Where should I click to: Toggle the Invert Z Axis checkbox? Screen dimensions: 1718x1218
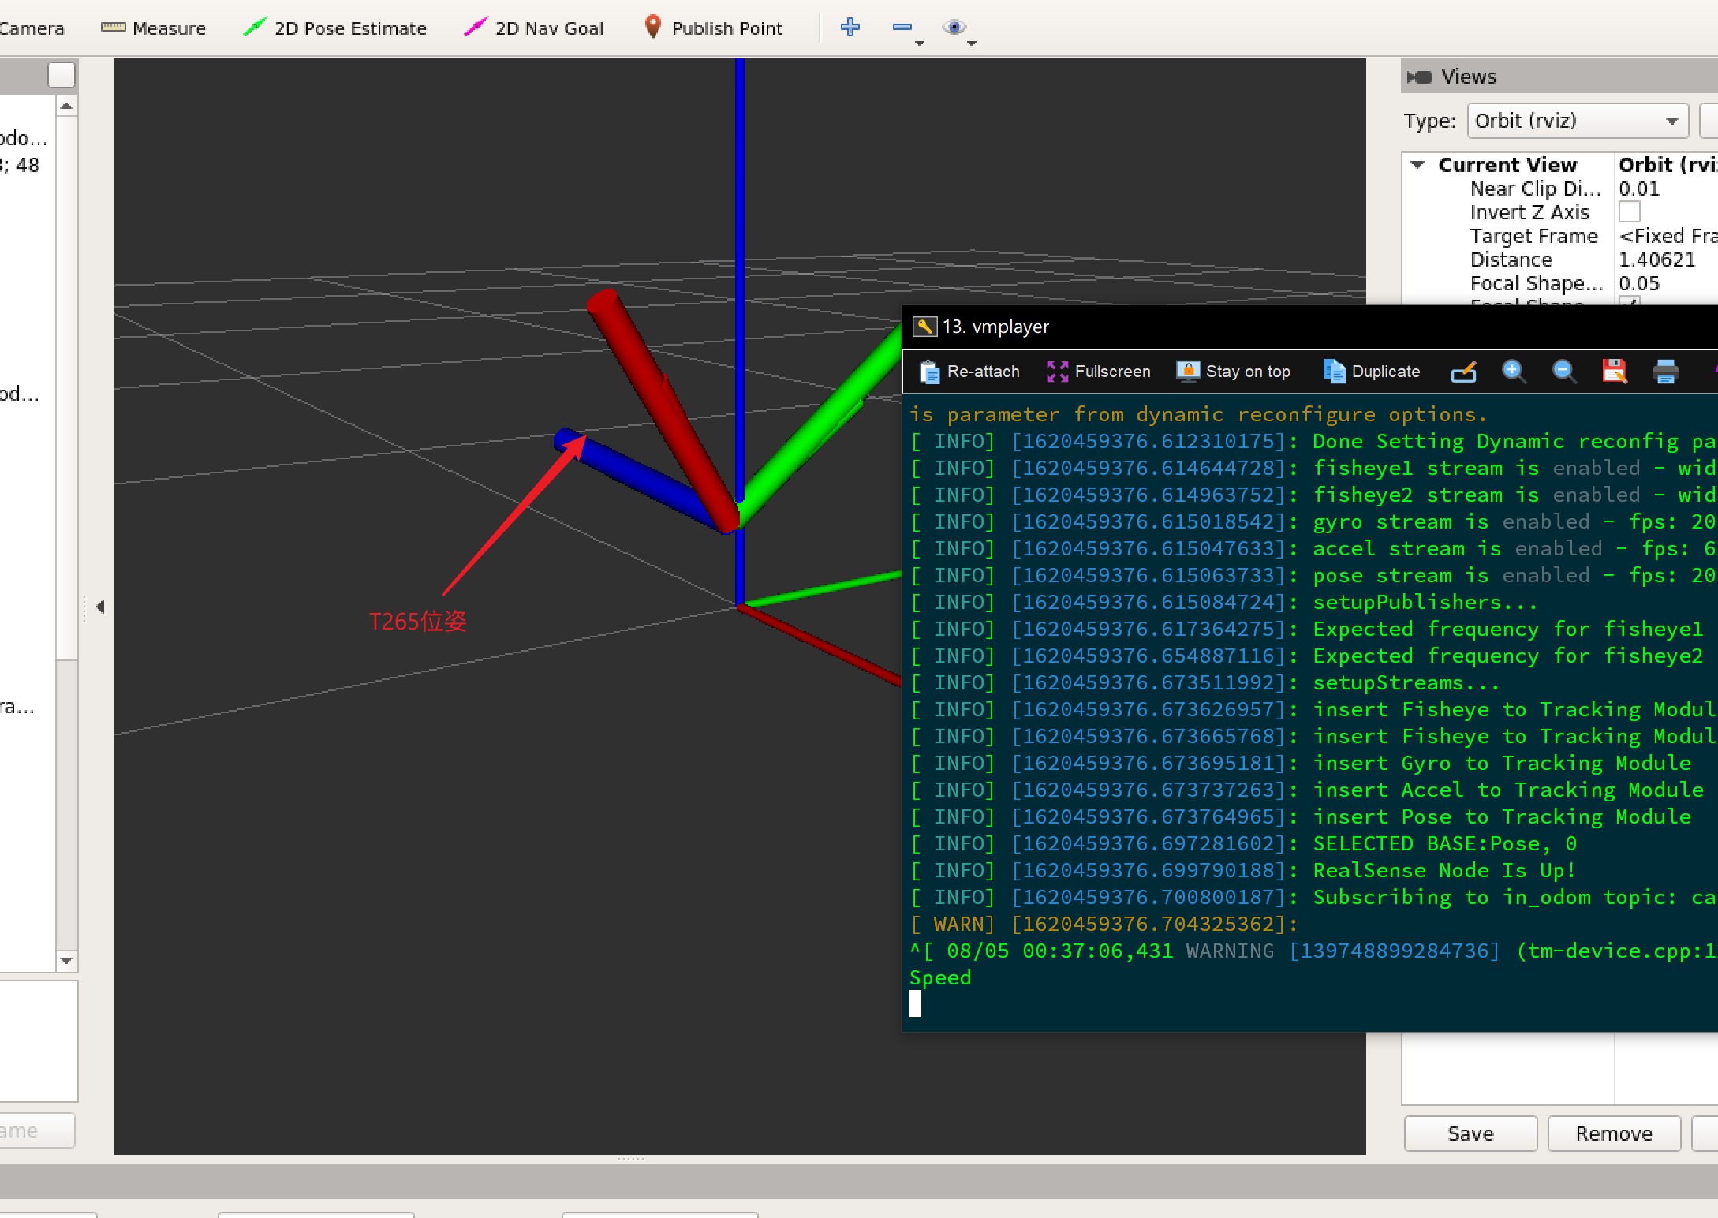pyautogui.click(x=1630, y=212)
